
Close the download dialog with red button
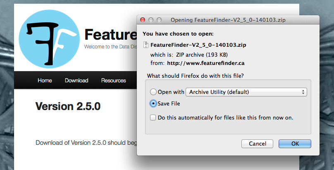pos(143,20)
